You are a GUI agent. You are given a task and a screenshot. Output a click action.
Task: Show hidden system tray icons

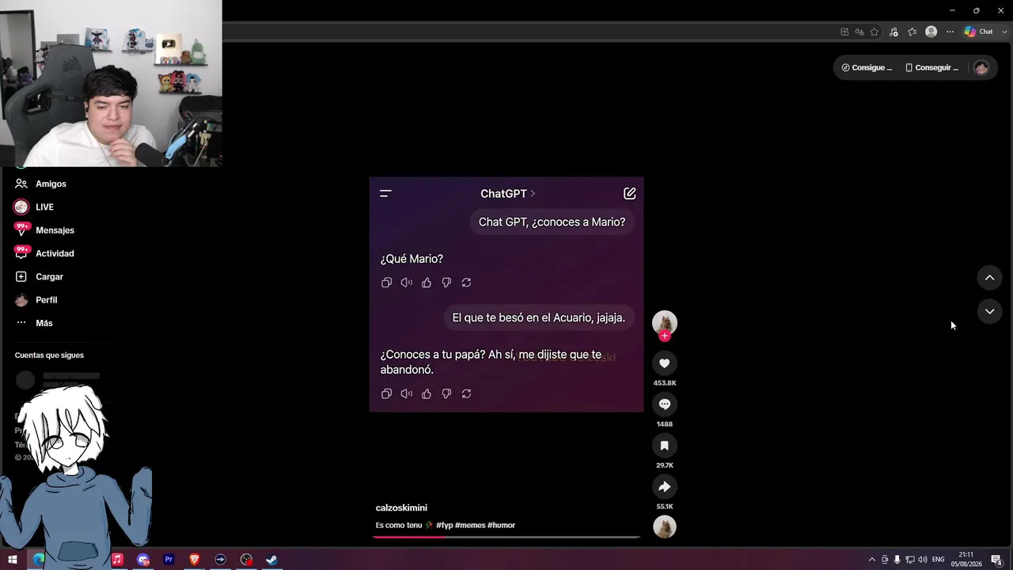[x=872, y=560]
